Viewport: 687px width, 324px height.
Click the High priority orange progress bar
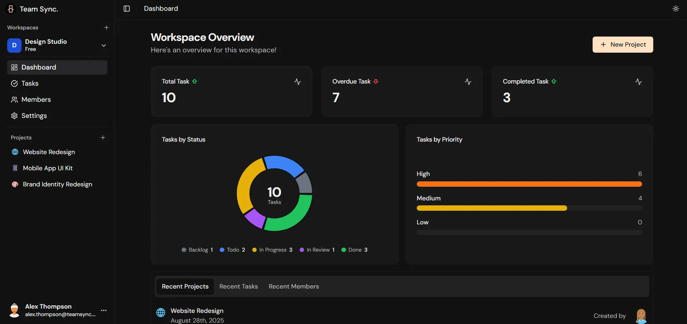coord(529,184)
